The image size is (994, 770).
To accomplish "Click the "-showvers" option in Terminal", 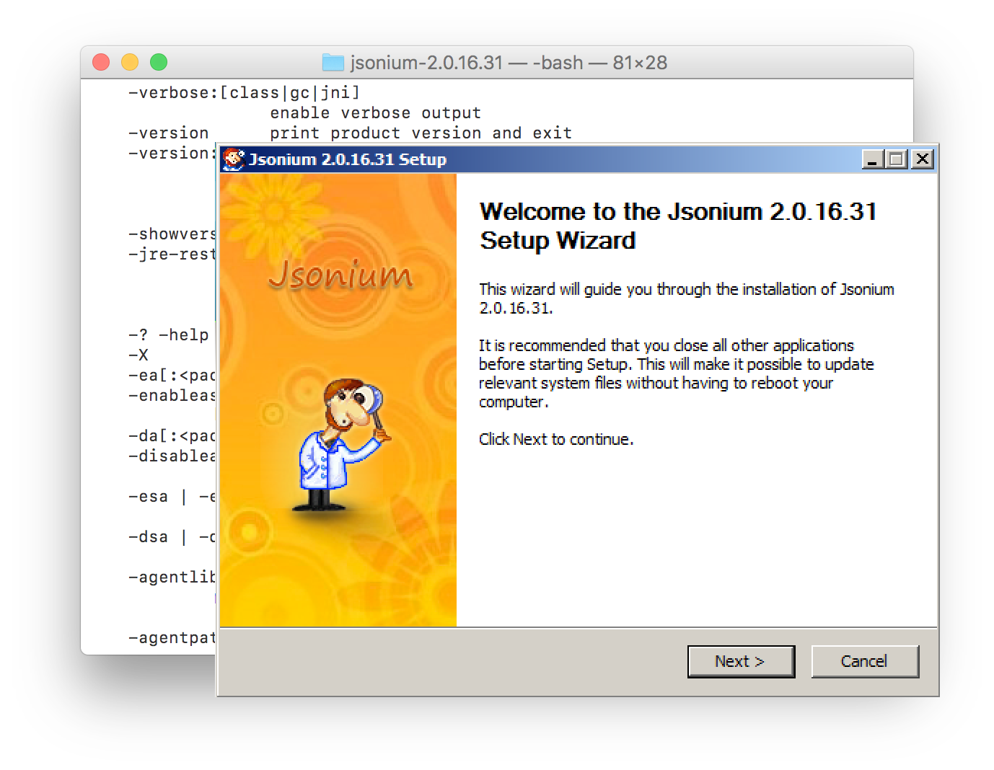I will (172, 234).
